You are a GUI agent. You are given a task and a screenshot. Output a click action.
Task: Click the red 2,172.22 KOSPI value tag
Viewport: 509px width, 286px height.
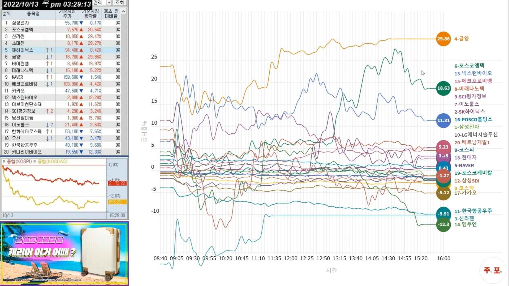(x=117, y=183)
